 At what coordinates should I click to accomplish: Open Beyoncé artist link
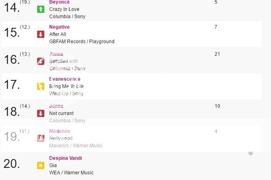point(59,2)
